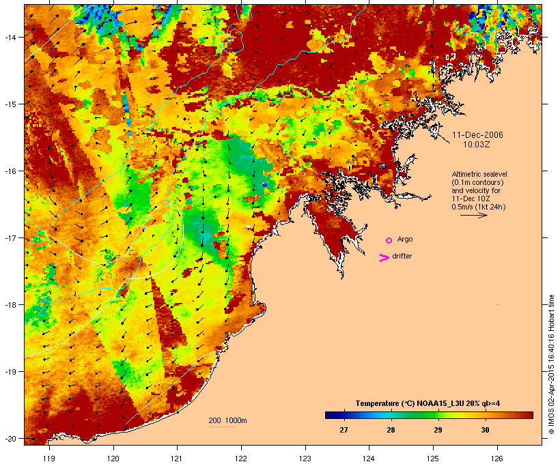Click the "10:03Z" time text

(477, 145)
